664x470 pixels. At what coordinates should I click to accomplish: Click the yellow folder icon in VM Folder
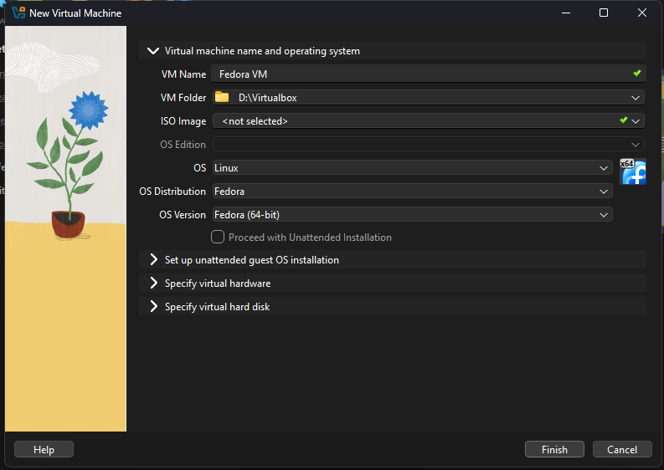(x=222, y=97)
